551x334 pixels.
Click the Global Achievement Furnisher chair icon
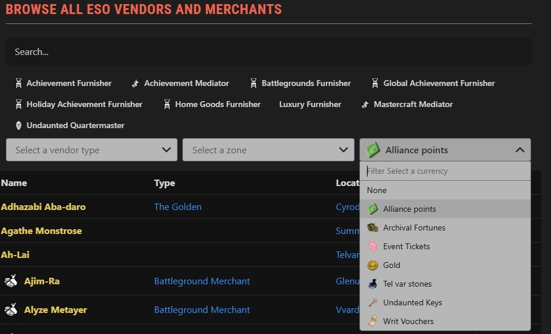click(x=375, y=84)
